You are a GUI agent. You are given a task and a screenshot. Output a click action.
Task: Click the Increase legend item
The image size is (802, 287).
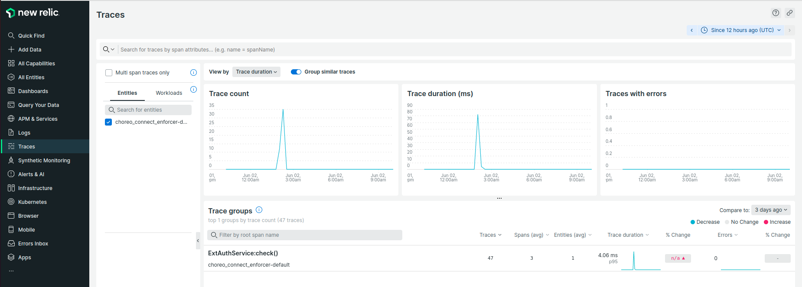[777, 222]
